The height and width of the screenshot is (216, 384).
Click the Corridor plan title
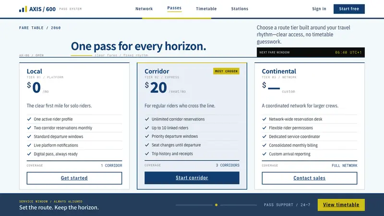click(157, 71)
